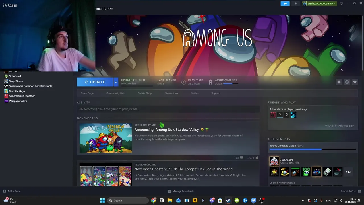364x205 pixels.
Task: Open Stardew Valley announcement thumbnail
Action: (x=106, y=138)
